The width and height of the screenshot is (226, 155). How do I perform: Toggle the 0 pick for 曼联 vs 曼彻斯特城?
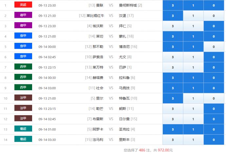[214, 5]
